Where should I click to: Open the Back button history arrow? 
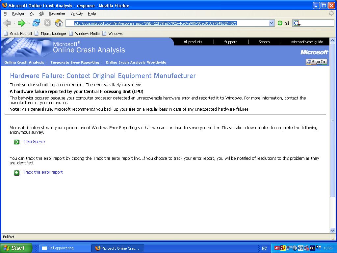(14, 23)
